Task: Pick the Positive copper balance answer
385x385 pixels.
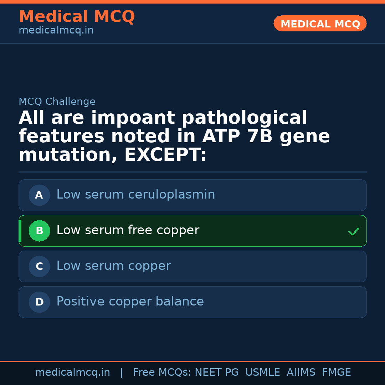Action: coord(130,302)
